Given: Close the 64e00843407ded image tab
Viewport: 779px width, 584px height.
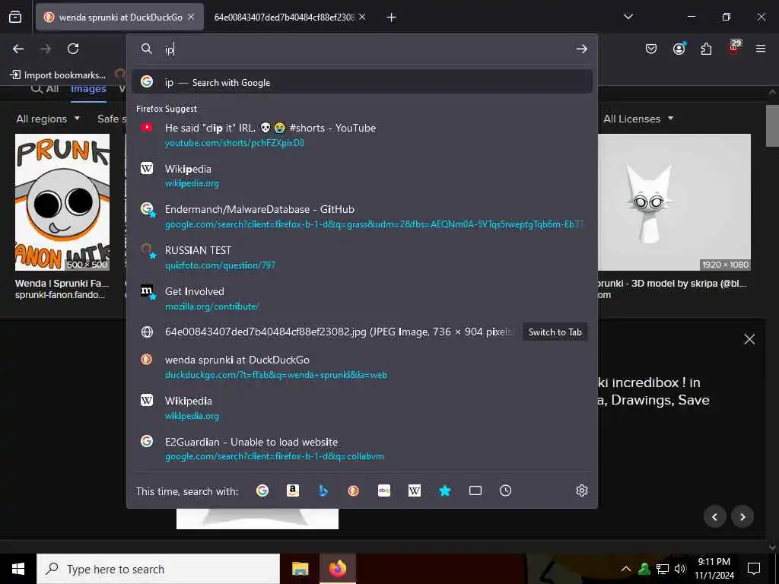Looking at the screenshot, I should (362, 17).
